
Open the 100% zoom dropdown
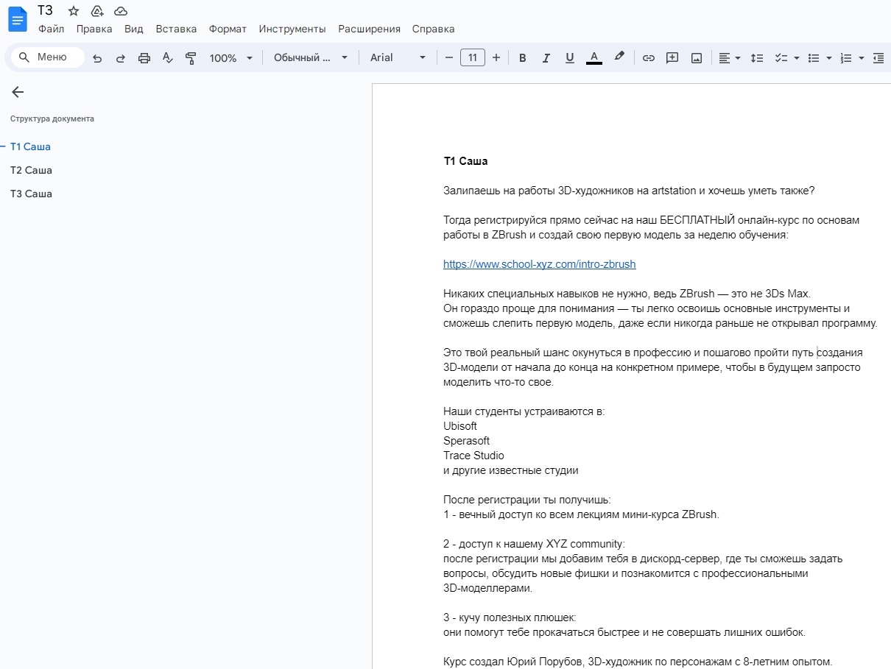coord(230,58)
